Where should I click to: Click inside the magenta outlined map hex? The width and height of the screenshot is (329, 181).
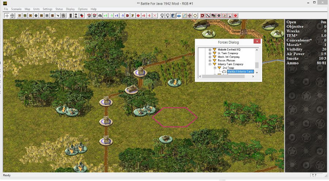point(175,117)
